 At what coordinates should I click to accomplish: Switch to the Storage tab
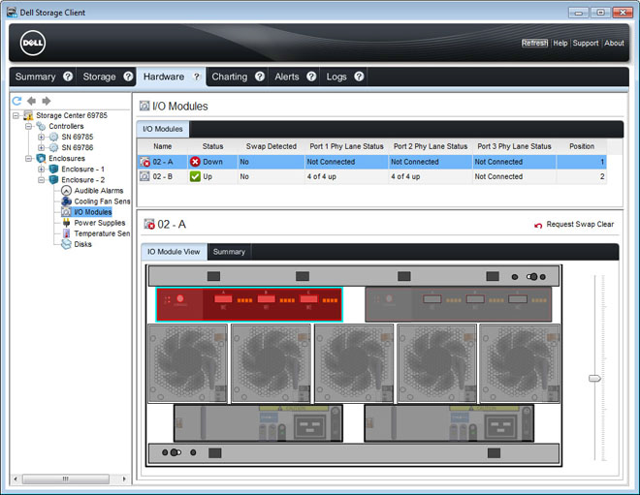[x=99, y=77]
